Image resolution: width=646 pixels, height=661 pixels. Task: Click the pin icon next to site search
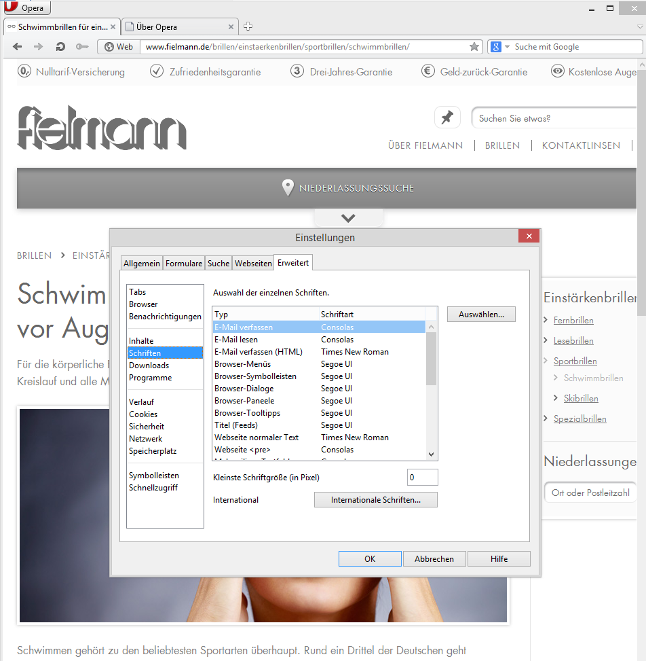point(447,118)
